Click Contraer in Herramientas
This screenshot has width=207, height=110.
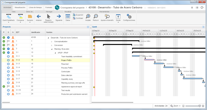pos(78,18)
